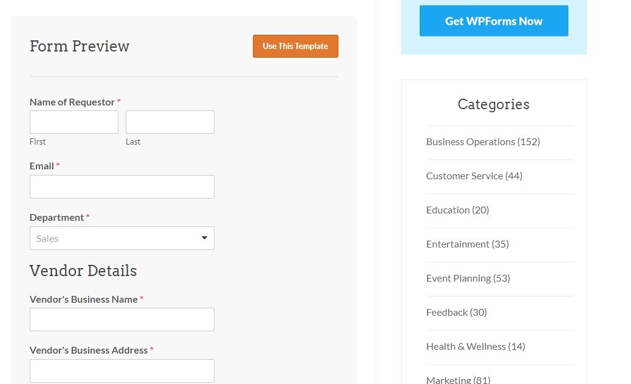Select the Email input field
This screenshot has width=631, height=384.
[121, 187]
